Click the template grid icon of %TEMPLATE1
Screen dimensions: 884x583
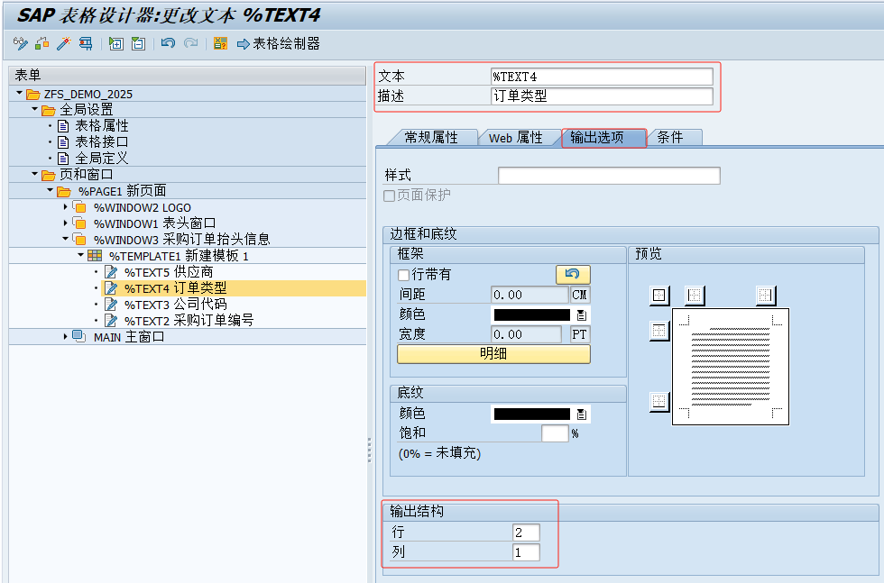[95, 256]
